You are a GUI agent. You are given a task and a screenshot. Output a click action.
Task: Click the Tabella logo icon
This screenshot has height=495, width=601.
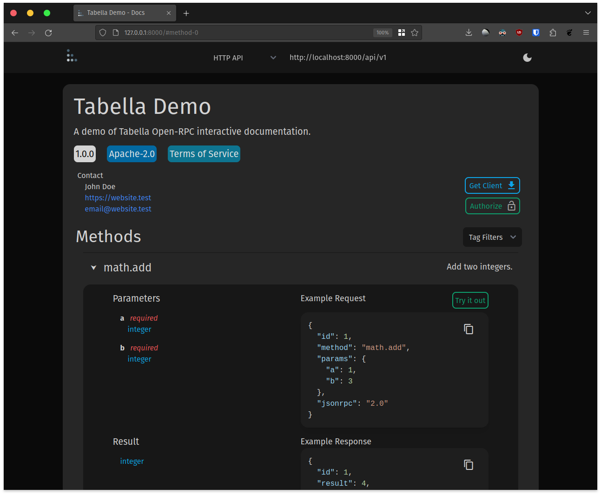click(72, 55)
